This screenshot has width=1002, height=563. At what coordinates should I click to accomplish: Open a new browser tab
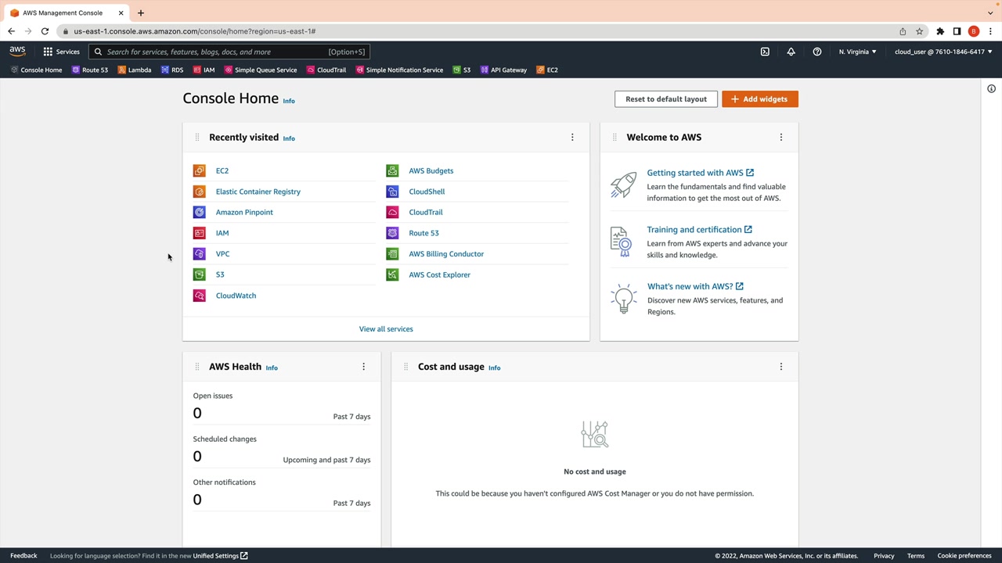[141, 13]
